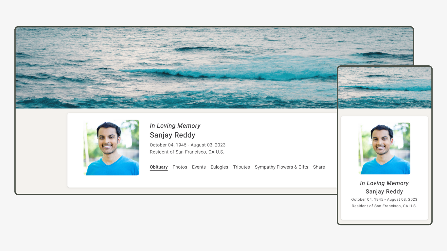Click mobile 'In Loving Memory' heading
Viewport: 447px width, 251px height.
point(384,183)
